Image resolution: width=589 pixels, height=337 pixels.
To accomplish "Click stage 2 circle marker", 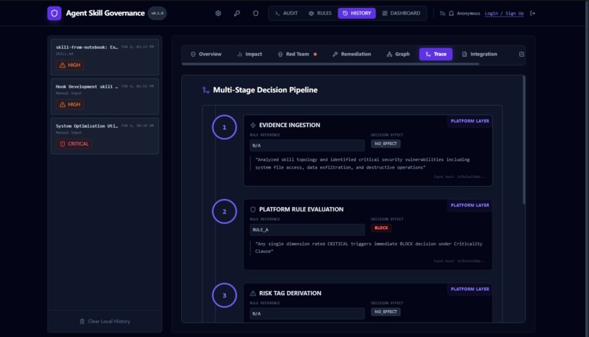I will (x=224, y=212).
